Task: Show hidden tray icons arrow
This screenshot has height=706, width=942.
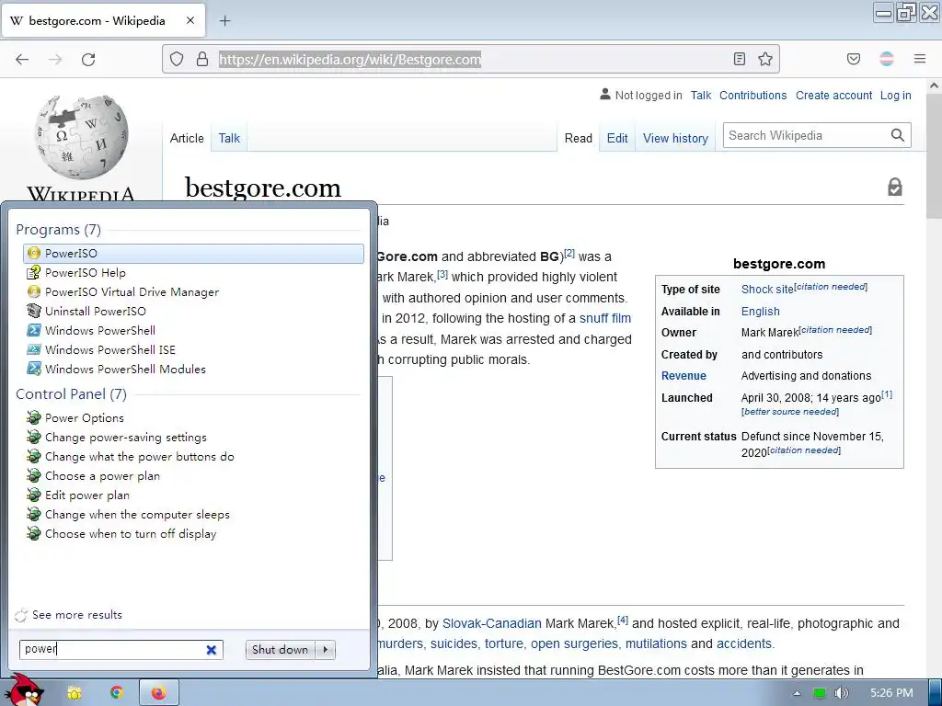Action: point(797,693)
